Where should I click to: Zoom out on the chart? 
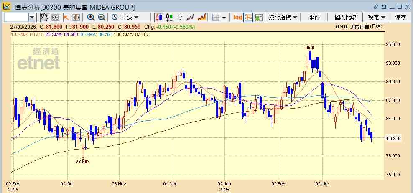[102, 18]
